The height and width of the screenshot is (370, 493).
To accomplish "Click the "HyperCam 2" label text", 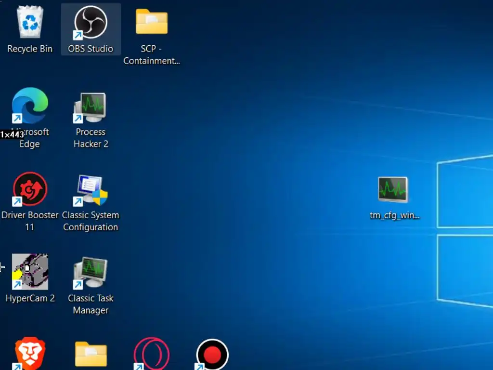I will [30, 298].
